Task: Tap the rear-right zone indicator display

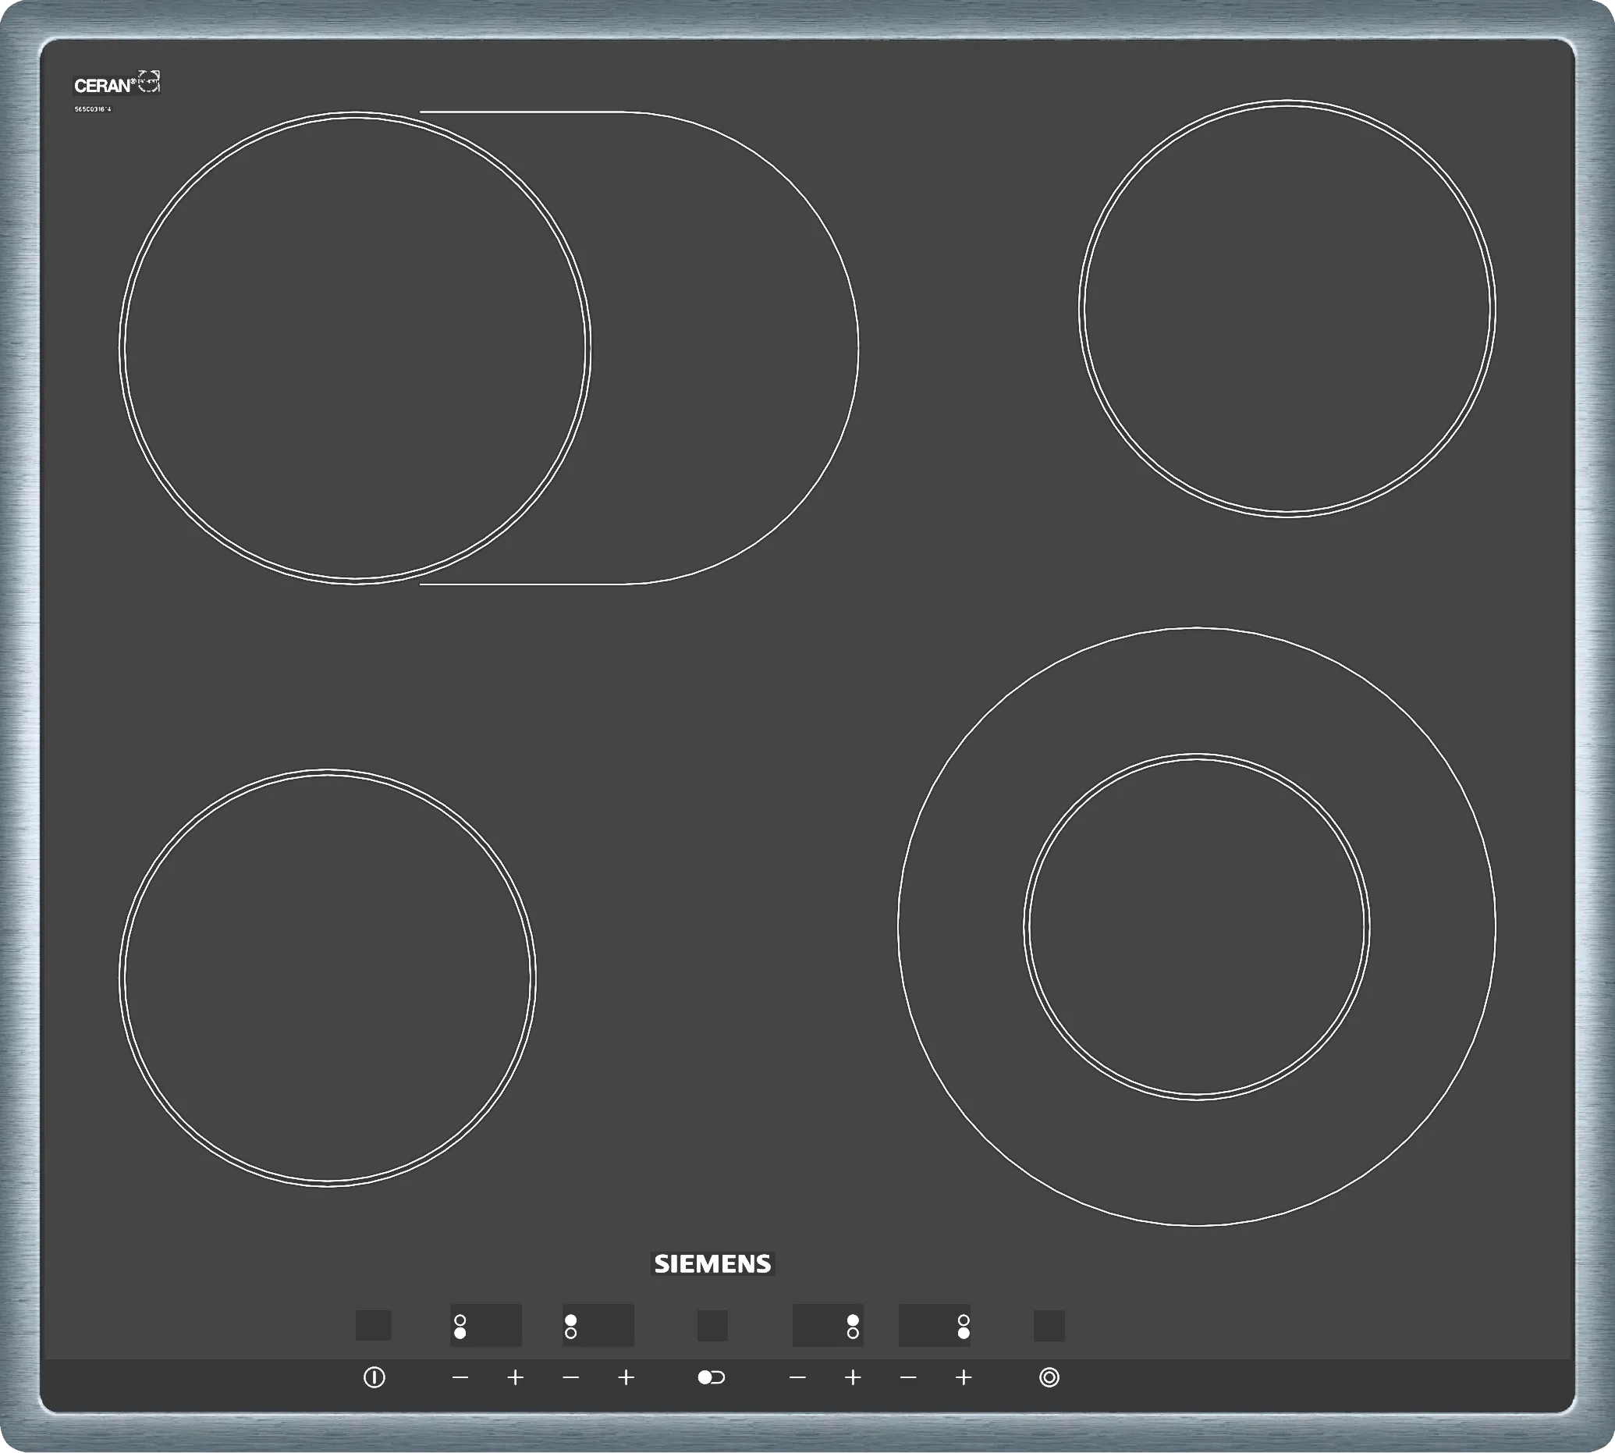Action: click(828, 1325)
